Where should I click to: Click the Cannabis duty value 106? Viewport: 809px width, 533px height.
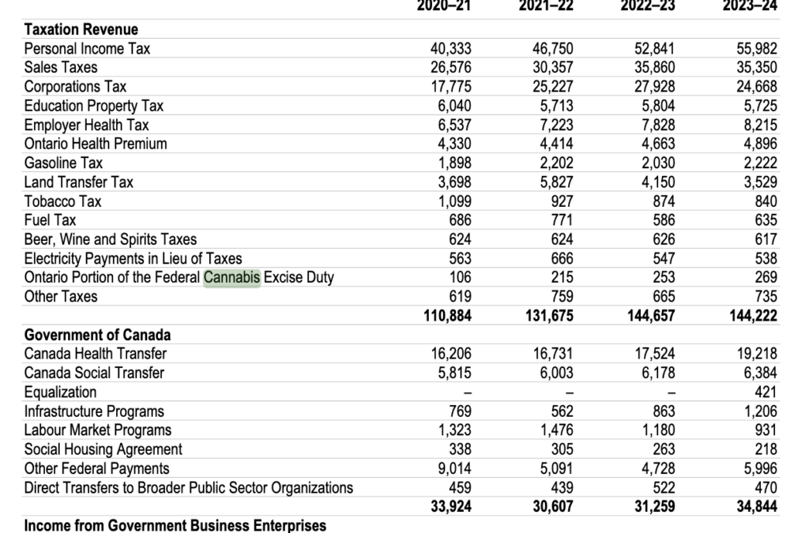461,277
